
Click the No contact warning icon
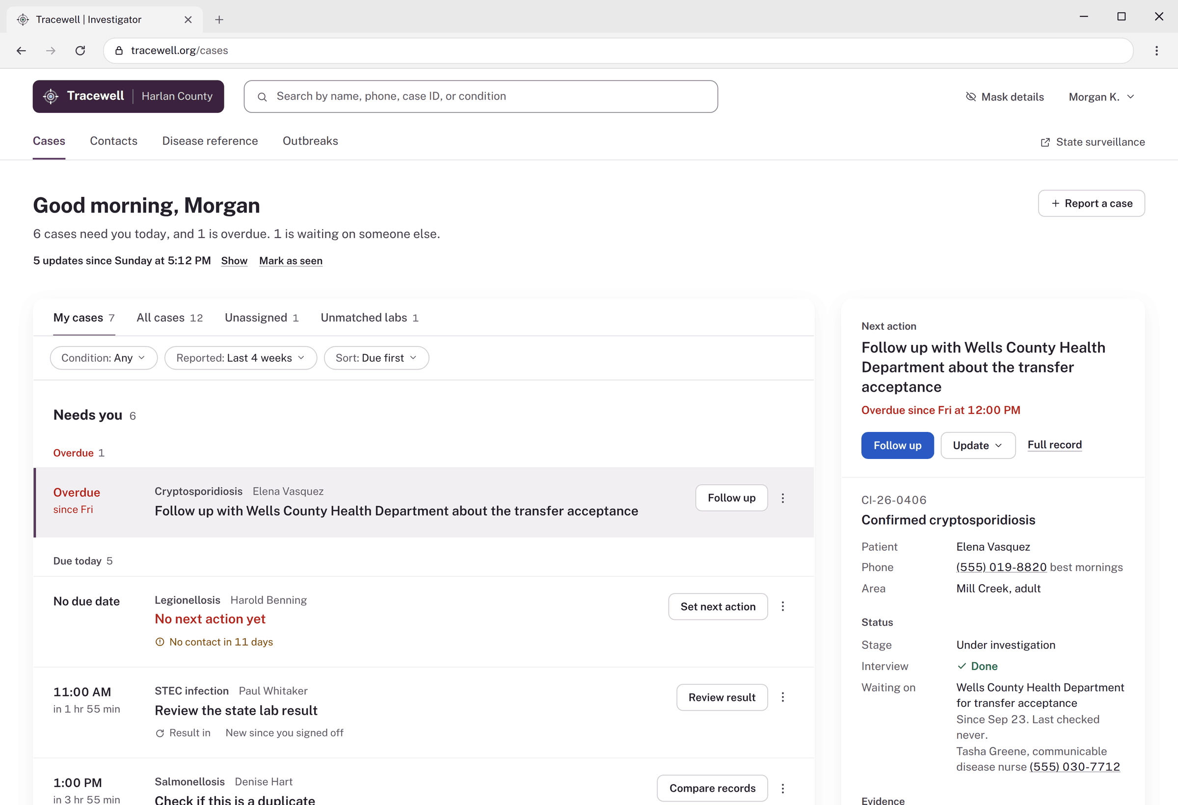(160, 642)
